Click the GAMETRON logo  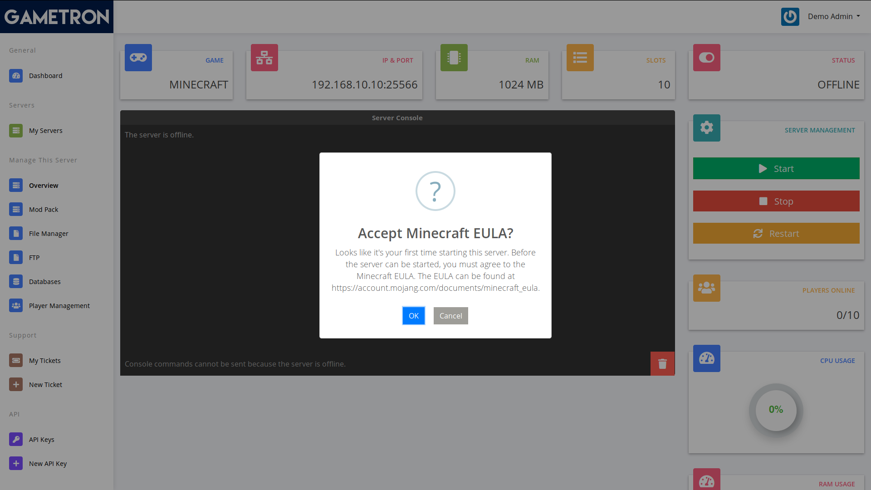pyautogui.click(x=57, y=17)
